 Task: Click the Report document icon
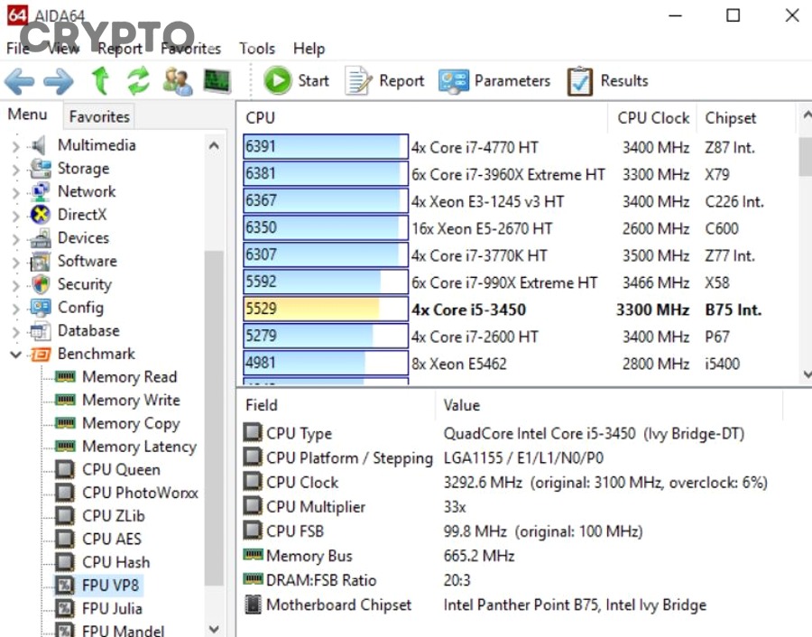click(x=358, y=81)
